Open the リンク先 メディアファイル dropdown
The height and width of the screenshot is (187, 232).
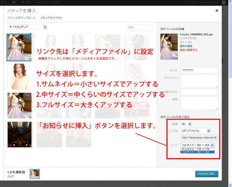[195, 131]
